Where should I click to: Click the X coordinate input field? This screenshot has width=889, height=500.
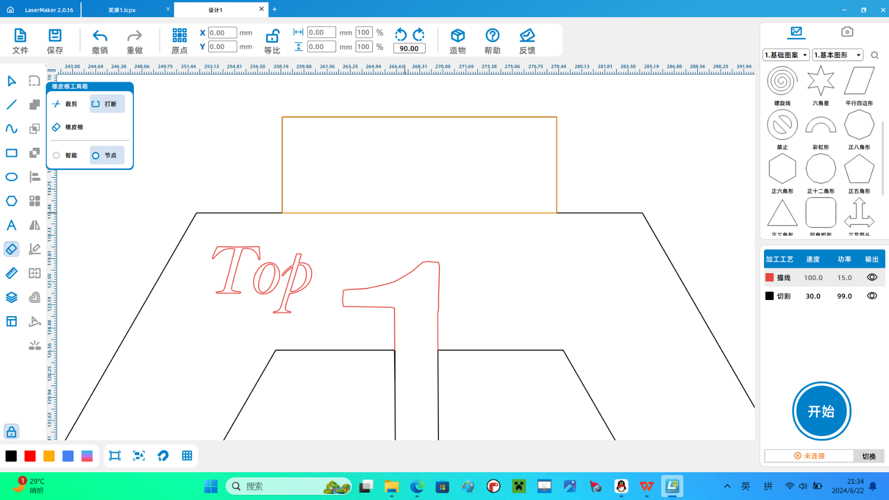222,33
